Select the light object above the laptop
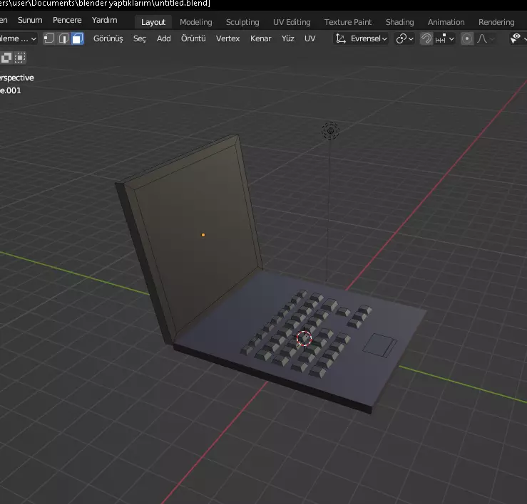This screenshot has height=504, width=527. click(x=330, y=130)
